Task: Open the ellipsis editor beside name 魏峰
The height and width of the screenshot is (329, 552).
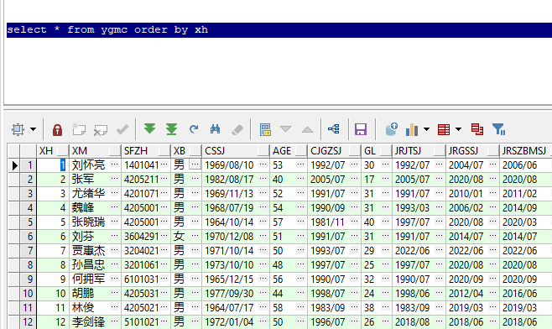Action: (114, 207)
